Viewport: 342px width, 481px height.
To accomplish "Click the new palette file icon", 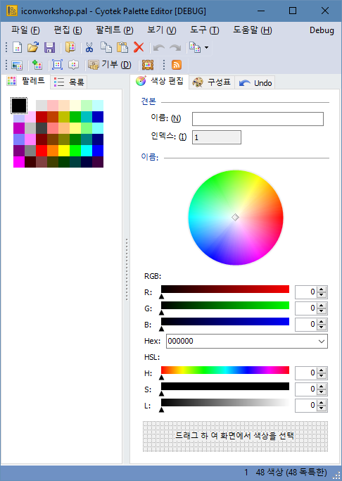I will click(18, 48).
